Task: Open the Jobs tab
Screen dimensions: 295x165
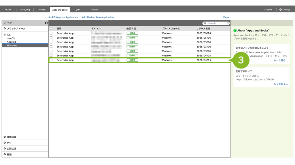Action: click(78, 9)
